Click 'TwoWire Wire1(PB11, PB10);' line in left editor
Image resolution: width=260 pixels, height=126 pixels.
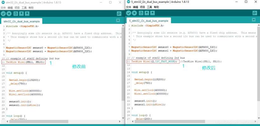click(x=25, y=62)
